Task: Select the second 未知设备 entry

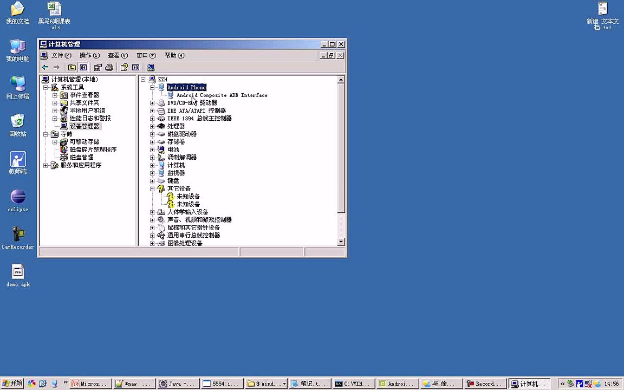Action: 188,204
